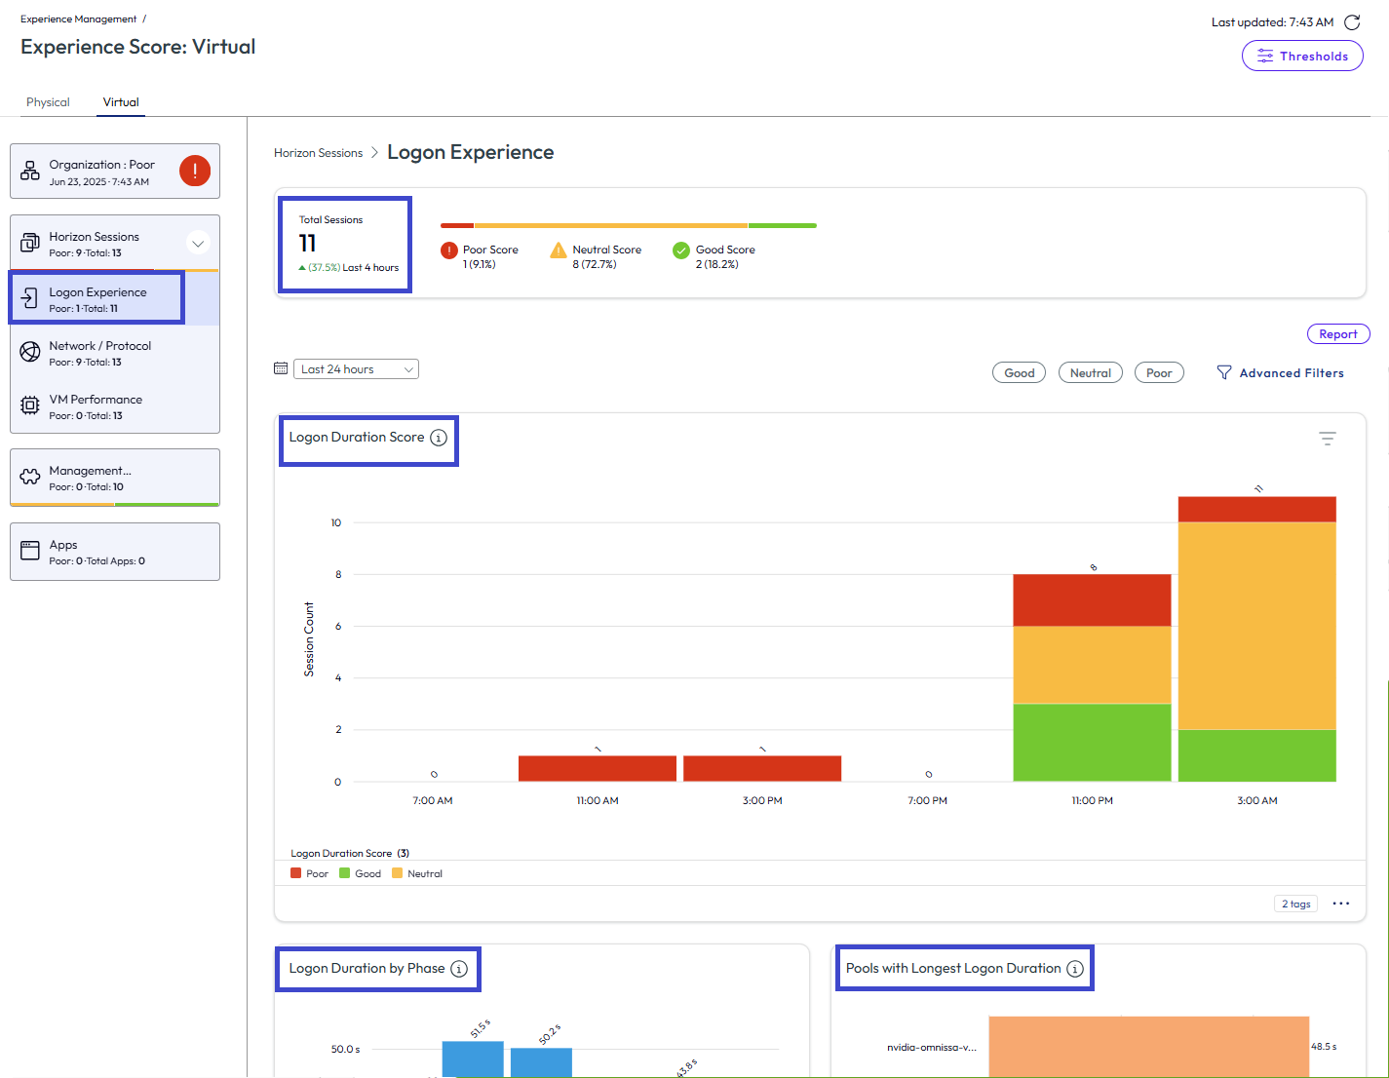
Task: Click the green segment of 3:00 AM bar
Action: pos(1257,755)
